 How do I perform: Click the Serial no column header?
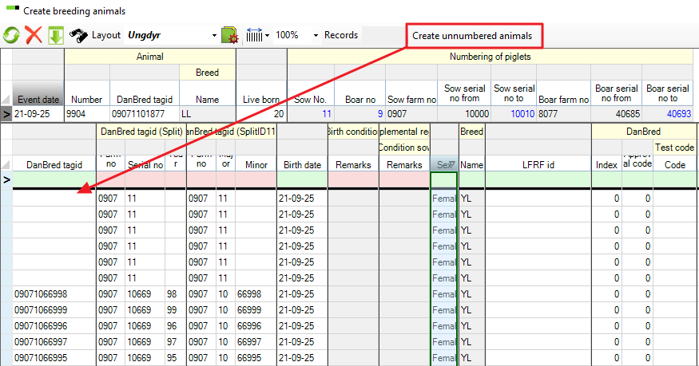coord(145,164)
